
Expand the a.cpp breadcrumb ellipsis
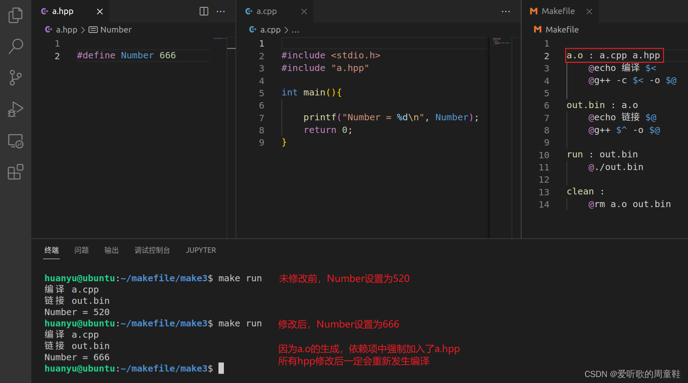[296, 30]
